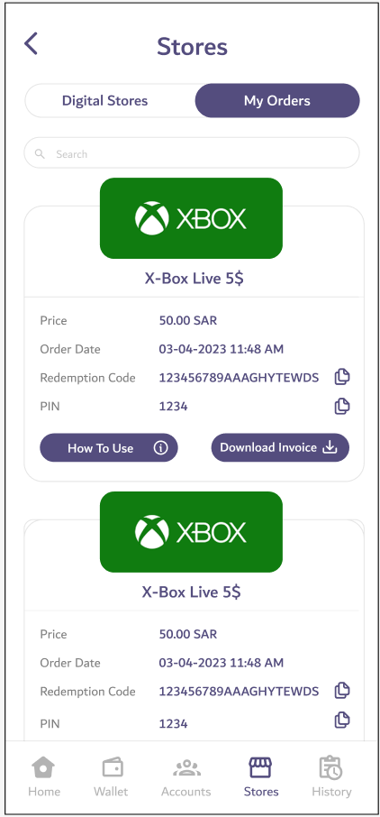380x817 pixels.
Task: Go back using the top-left arrow
Action: tap(32, 44)
